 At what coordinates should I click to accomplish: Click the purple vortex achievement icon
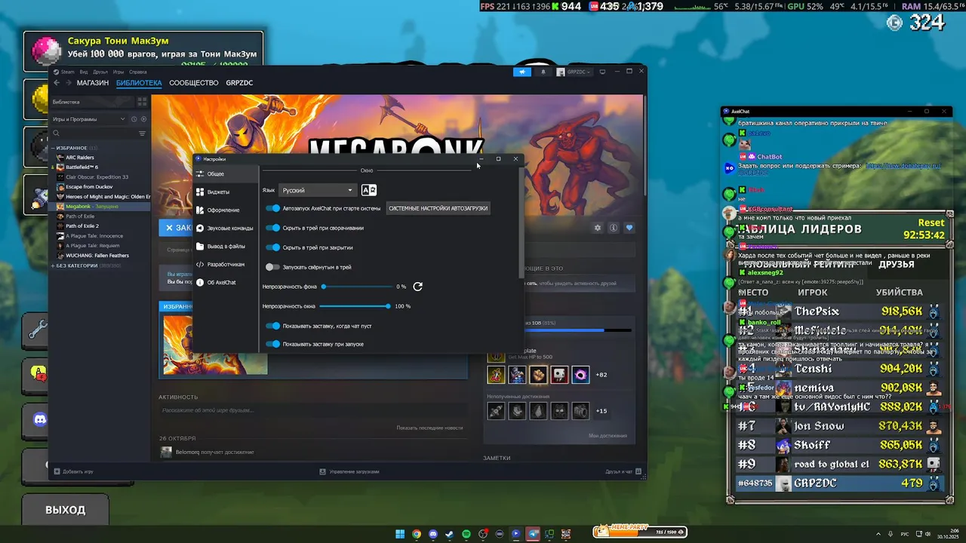click(580, 375)
